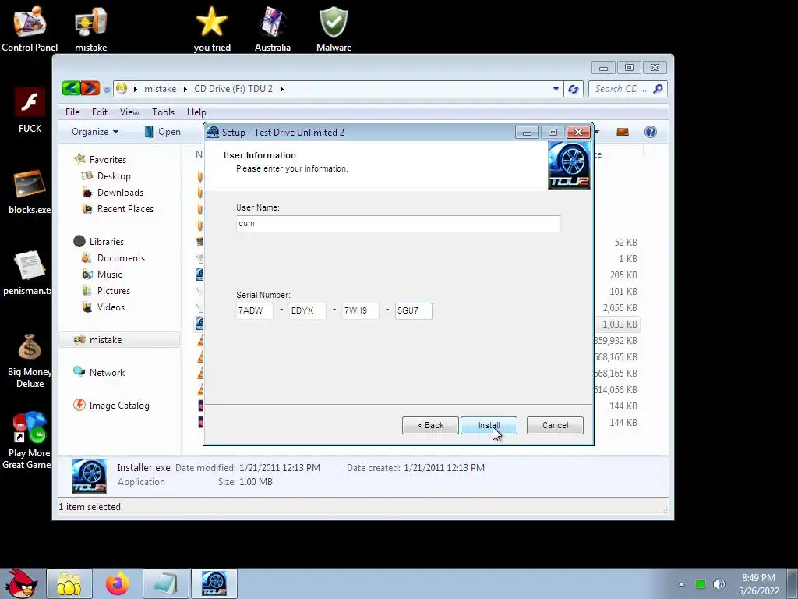Expand breadcrumb arrow after 'mistake'

[x=185, y=89]
